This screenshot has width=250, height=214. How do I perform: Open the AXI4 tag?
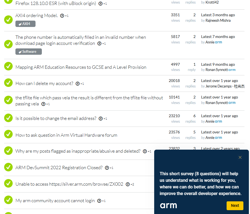coord(25,24)
